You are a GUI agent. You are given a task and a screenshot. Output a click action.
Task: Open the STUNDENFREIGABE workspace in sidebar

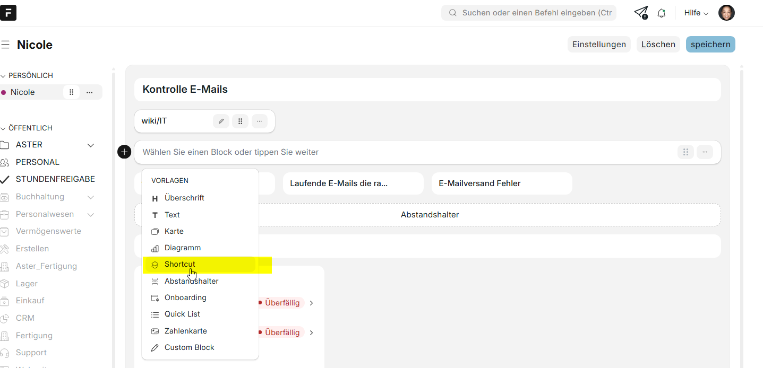pos(55,179)
